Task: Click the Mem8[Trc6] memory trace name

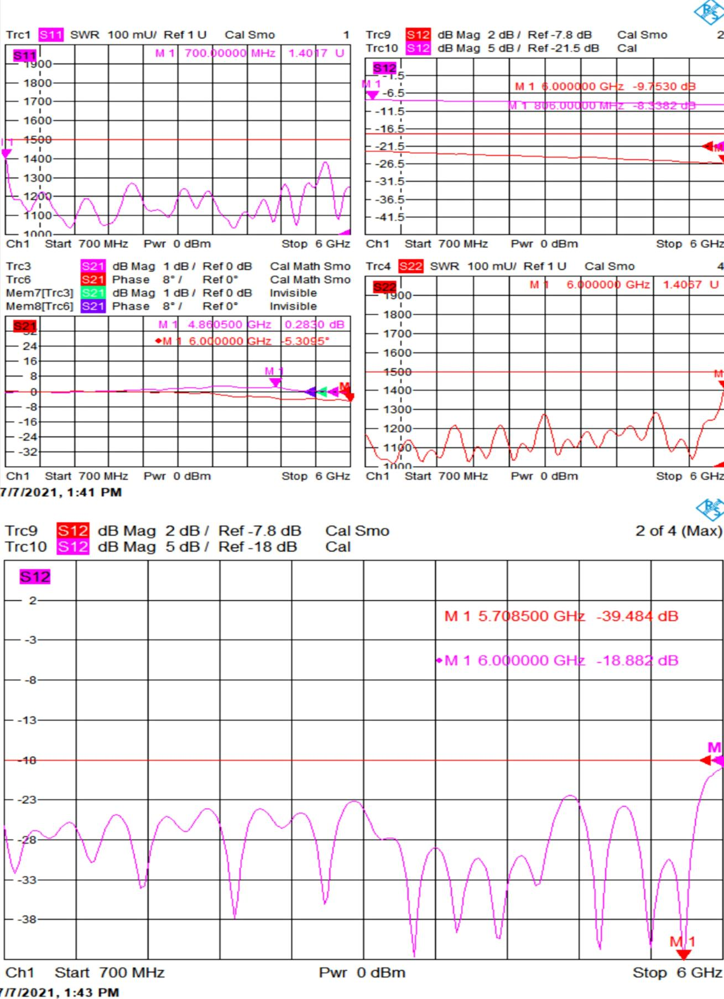Action: pyautogui.click(x=39, y=306)
